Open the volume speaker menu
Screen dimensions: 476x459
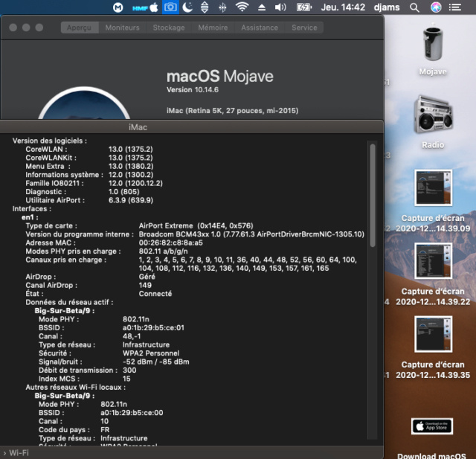280,7
